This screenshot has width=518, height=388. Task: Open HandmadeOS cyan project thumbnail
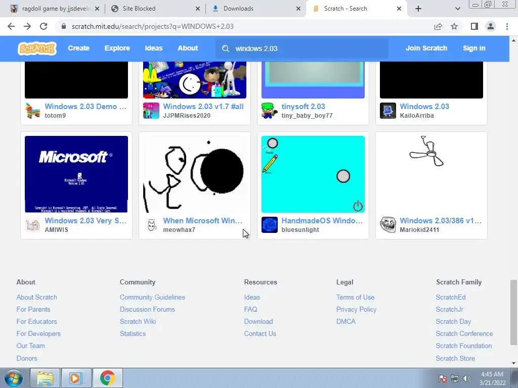[313, 174]
